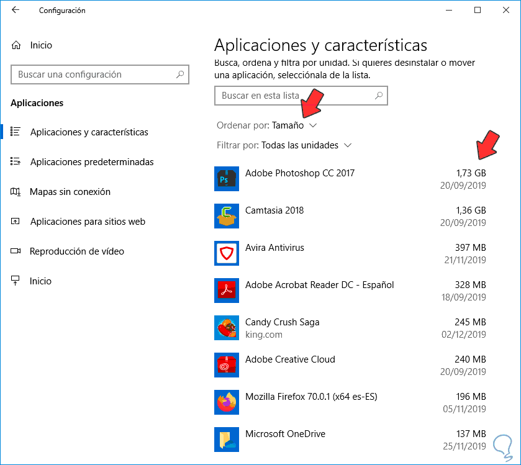Viewport: 521px width, 465px height.
Task: Click the Avira Antivirus shield icon
Action: [x=227, y=253]
